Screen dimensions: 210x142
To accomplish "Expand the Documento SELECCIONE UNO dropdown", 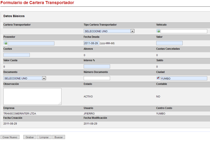I will point(44,78).
